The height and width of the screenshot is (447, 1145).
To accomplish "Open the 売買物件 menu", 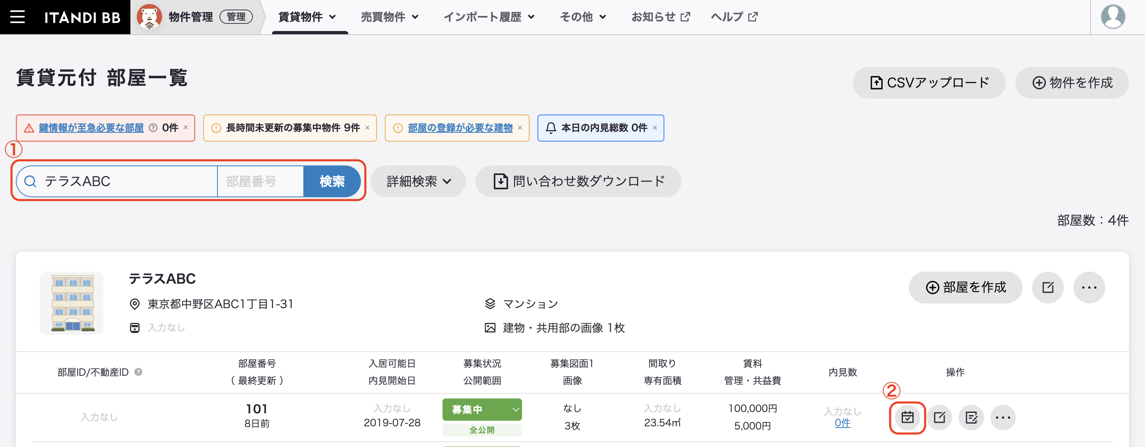I will (390, 17).
